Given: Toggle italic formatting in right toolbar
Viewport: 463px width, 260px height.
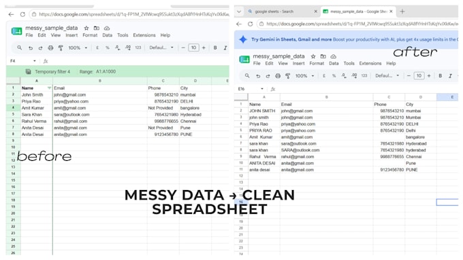Looking at the screenshot, I should click(x=450, y=75).
